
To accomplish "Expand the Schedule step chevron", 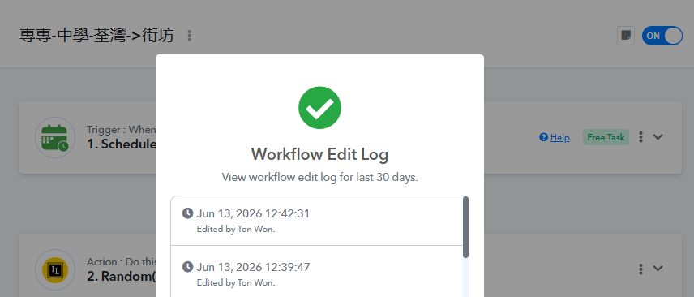I will [658, 137].
